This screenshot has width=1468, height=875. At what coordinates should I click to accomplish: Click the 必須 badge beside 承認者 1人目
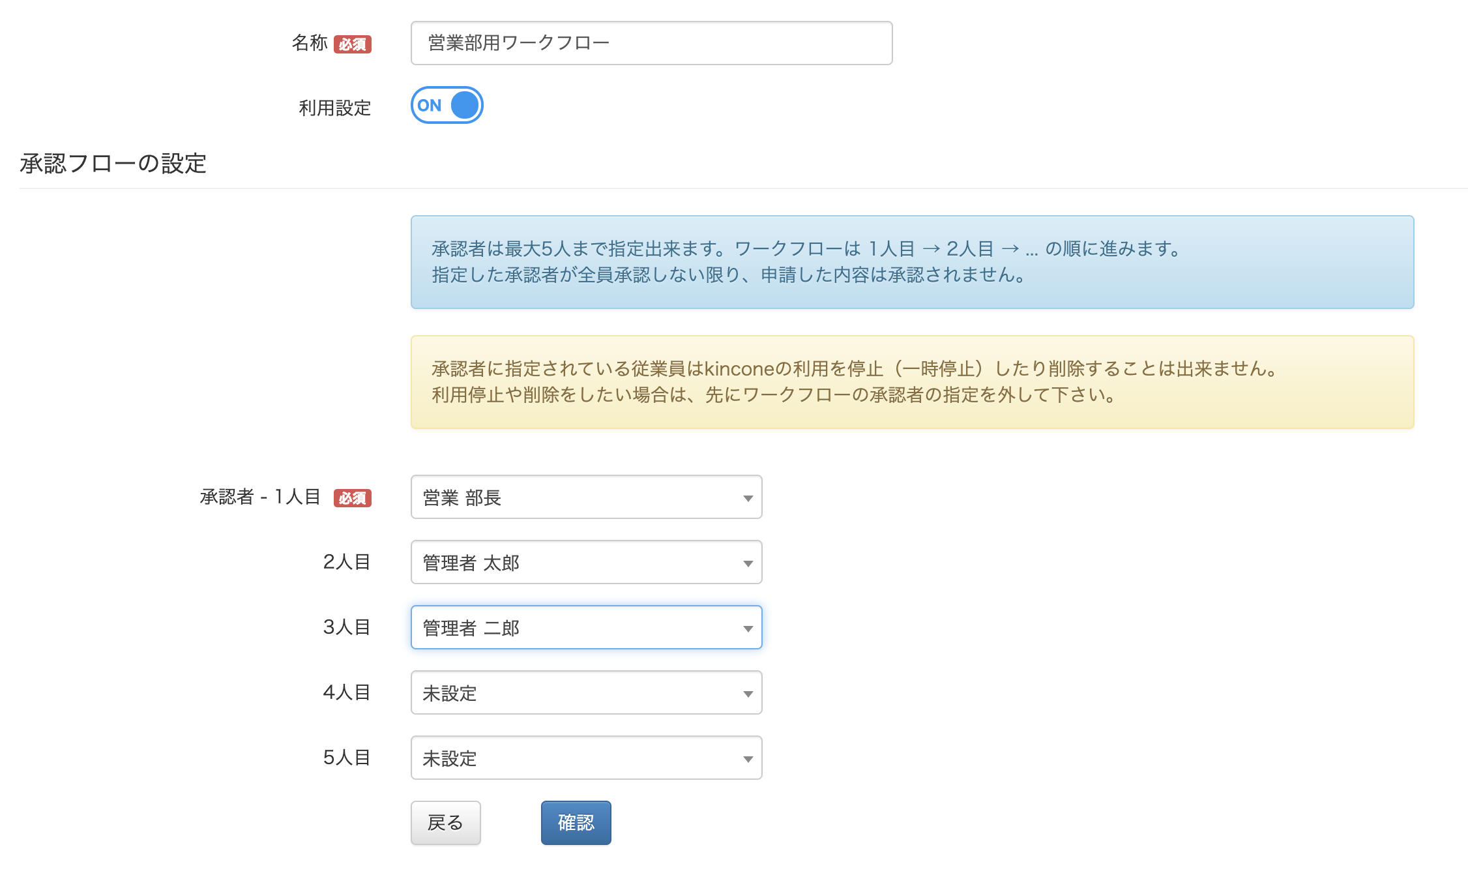coord(352,498)
